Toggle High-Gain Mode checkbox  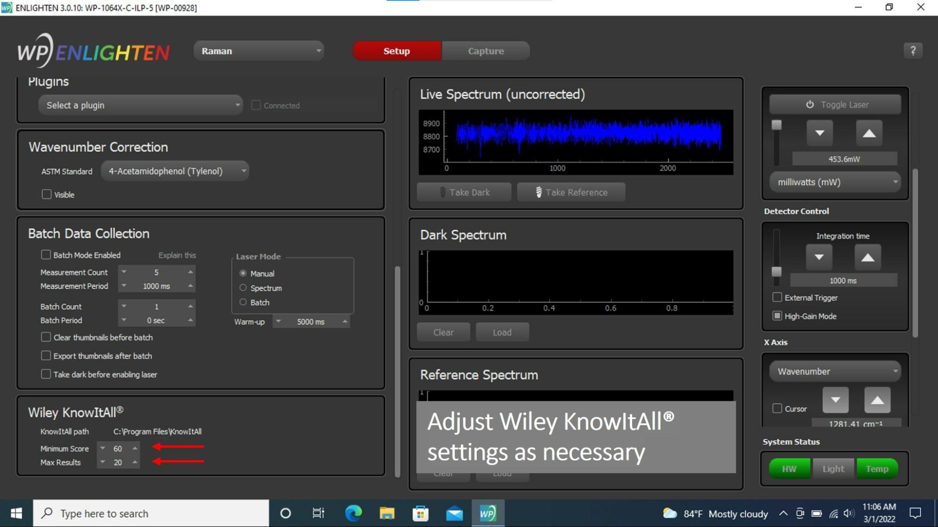(x=777, y=316)
